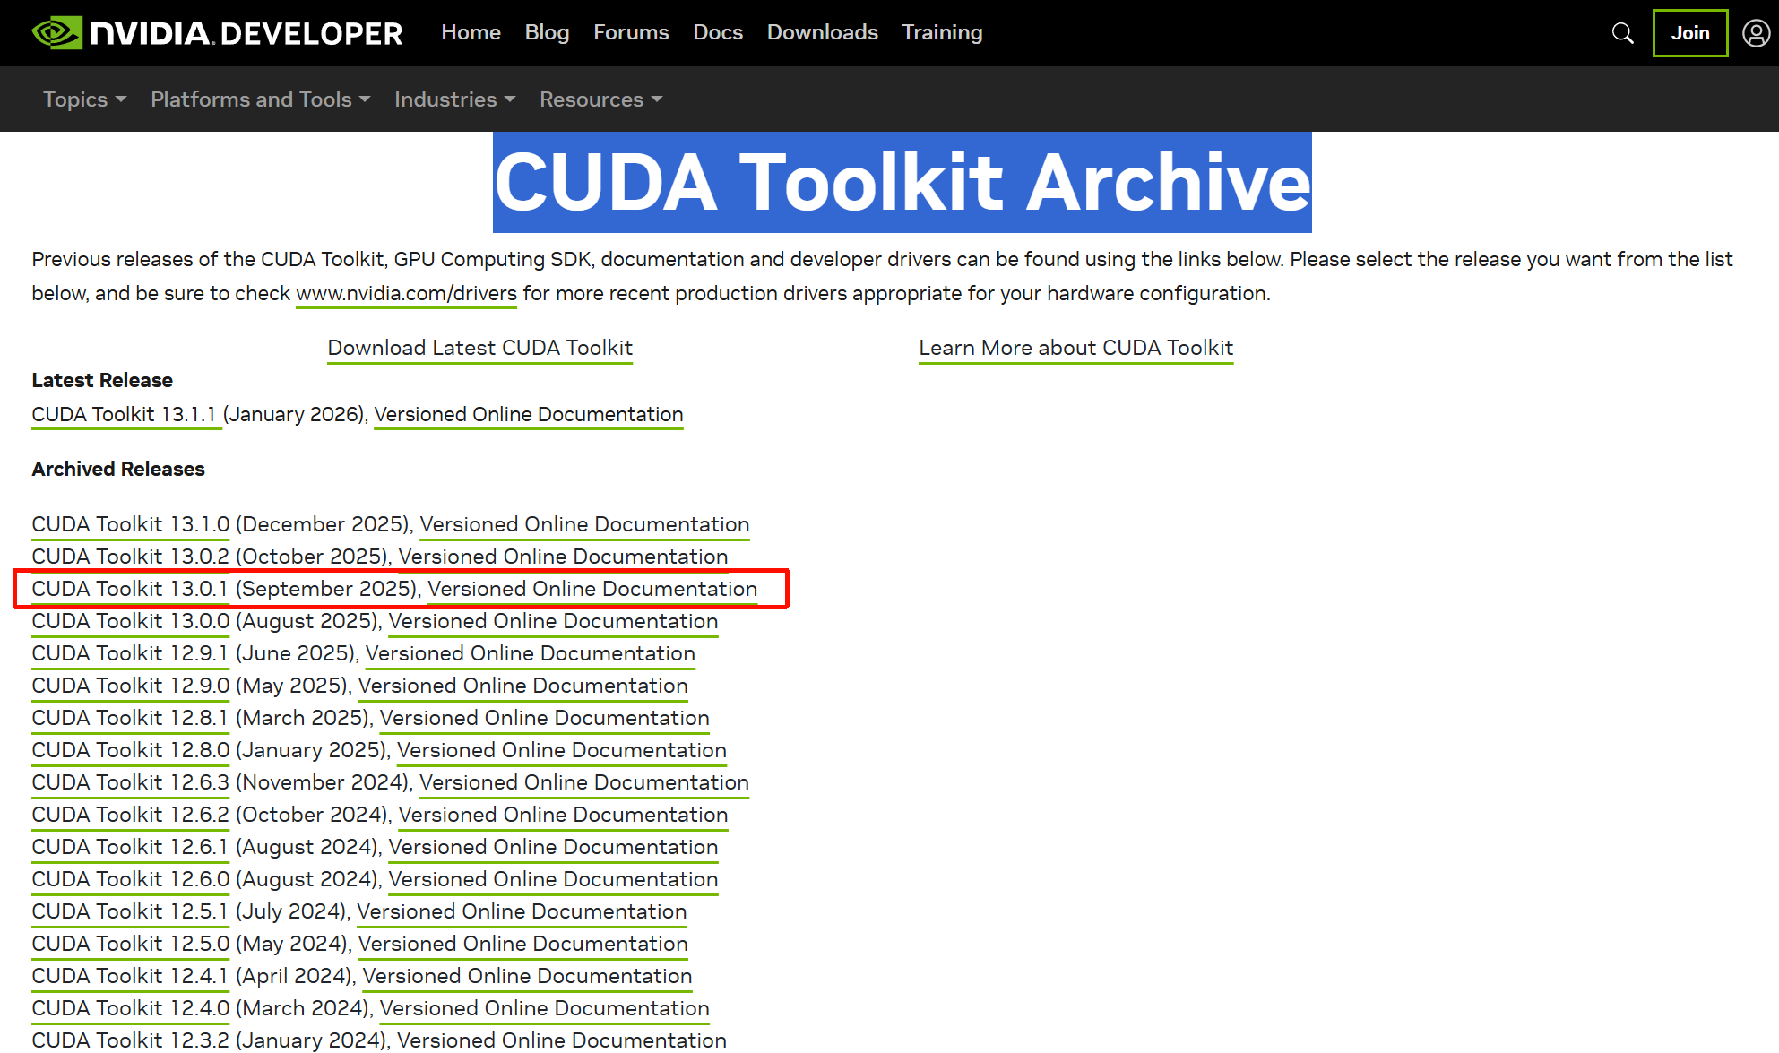Click the CUDA Toolkit Archive heading
Image resolution: width=1779 pixels, height=1053 pixels.
(x=902, y=183)
